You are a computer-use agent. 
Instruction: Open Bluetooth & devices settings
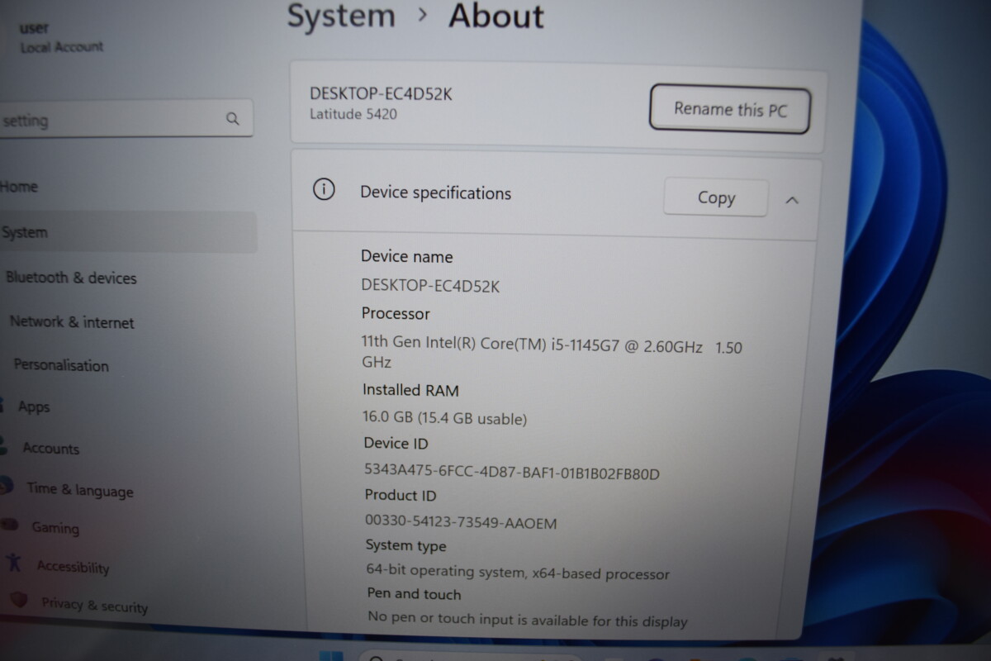pos(71,278)
